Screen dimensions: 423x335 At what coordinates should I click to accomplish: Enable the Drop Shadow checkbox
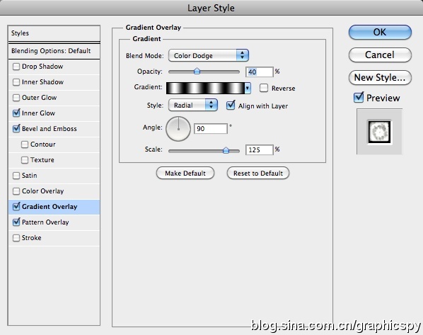click(16, 67)
